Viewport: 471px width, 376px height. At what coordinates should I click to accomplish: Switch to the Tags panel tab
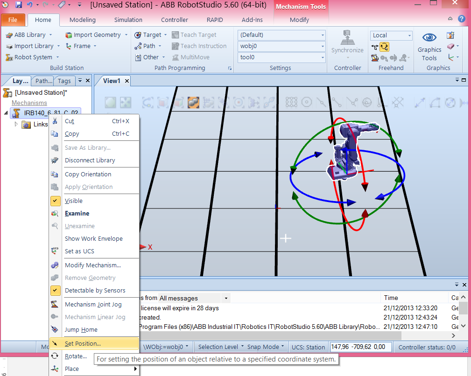click(x=64, y=81)
